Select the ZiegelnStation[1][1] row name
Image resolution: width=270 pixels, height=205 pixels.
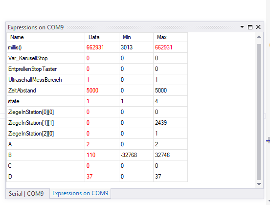tap(31, 123)
